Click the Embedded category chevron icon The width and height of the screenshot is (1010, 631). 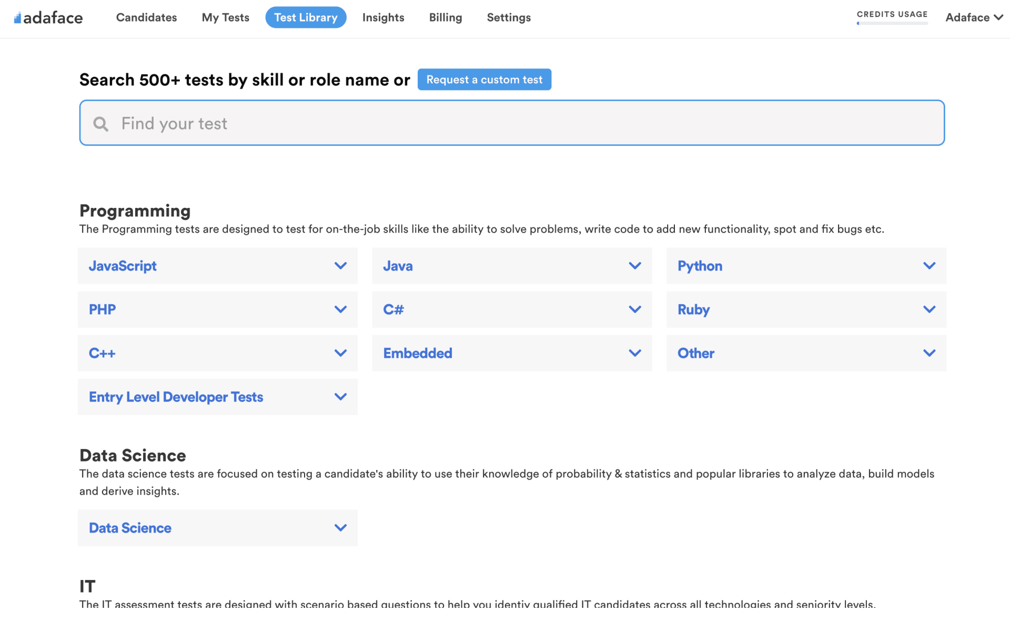tap(634, 353)
